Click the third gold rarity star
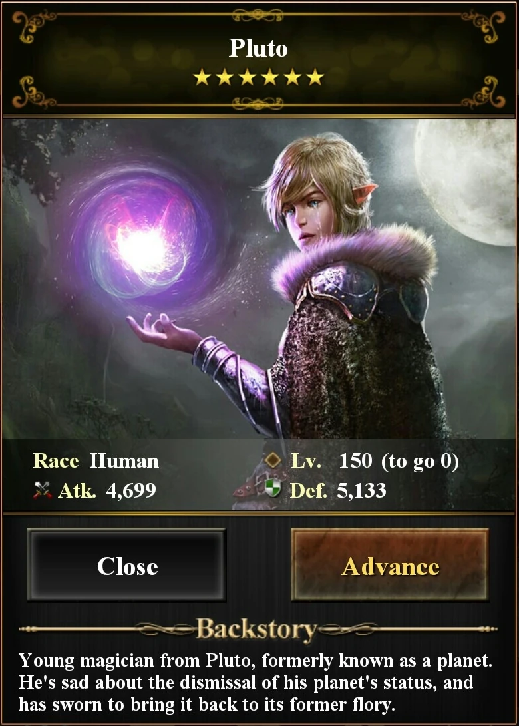The image size is (519, 726). pyautogui.click(x=248, y=77)
